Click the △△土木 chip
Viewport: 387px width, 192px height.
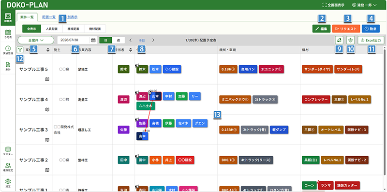pyautogui.click(x=146, y=105)
